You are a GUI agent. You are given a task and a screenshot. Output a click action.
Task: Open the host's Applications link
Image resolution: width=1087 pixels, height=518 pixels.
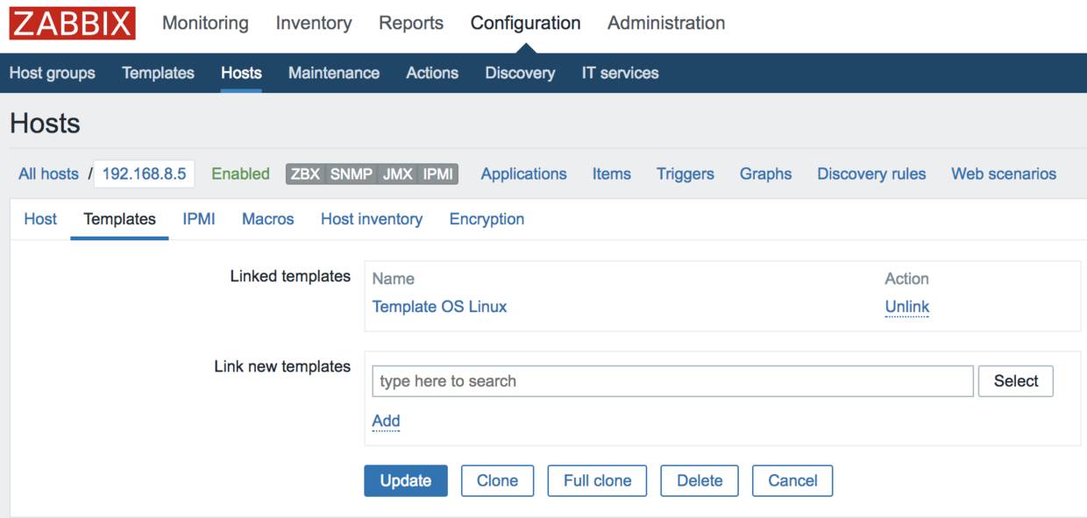click(523, 174)
